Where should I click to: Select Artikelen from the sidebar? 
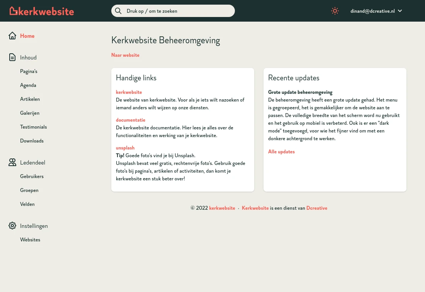tap(30, 99)
